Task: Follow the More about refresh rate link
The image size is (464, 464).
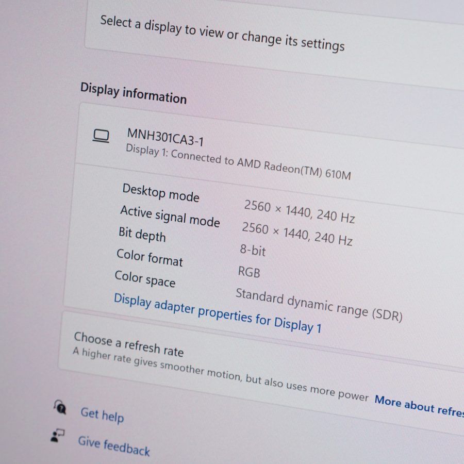Action: coord(419,406)
